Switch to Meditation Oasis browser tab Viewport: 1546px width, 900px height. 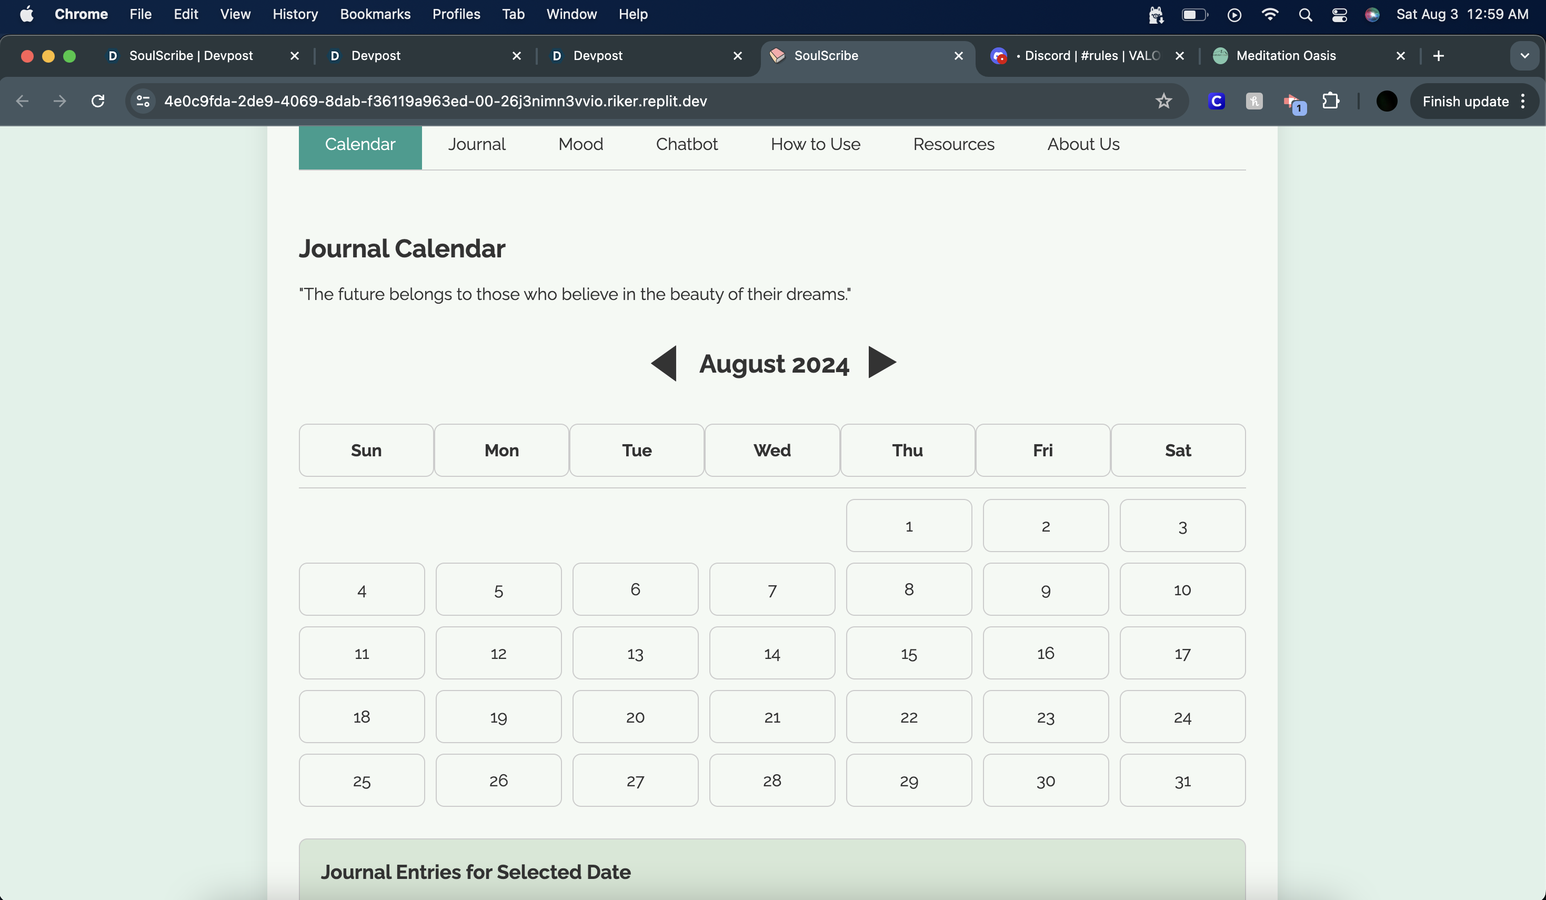[x=1286, y=56]
